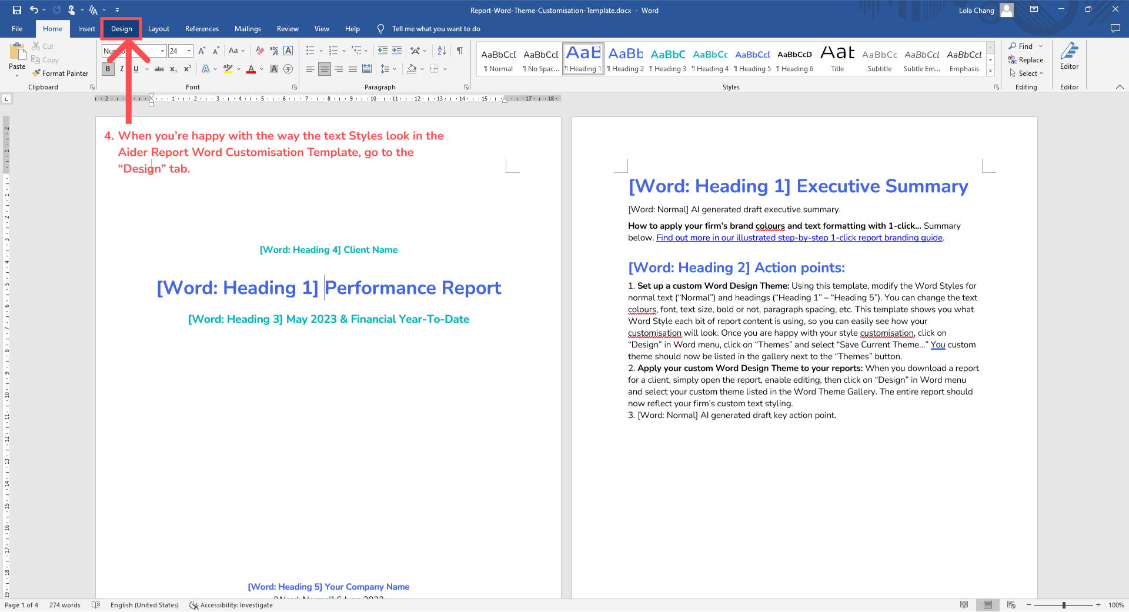Click the Subscript icon
Viewport: 1129px width, 612px height.
pyautogui.click(x=173, y=69)
